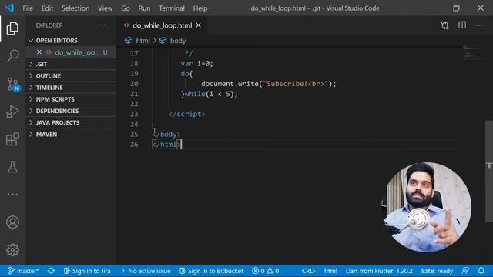This screenshot has width=493, height=277.
Task: Open the Explorer view in the activity bar
Action: pos(12,28)
